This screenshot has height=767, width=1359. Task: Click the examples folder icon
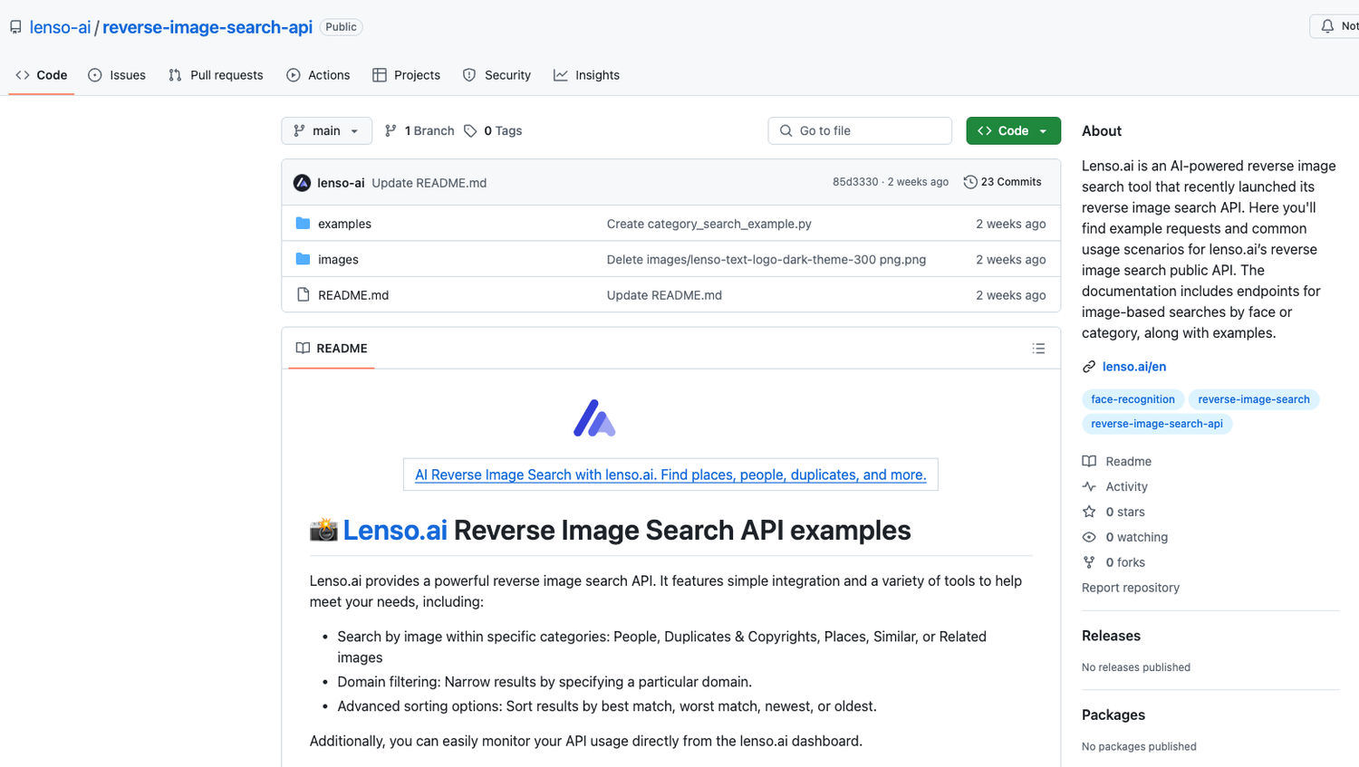tap(303, 223)
